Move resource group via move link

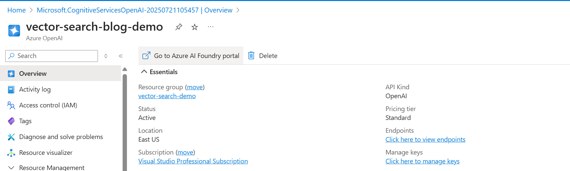pos(195,87)
